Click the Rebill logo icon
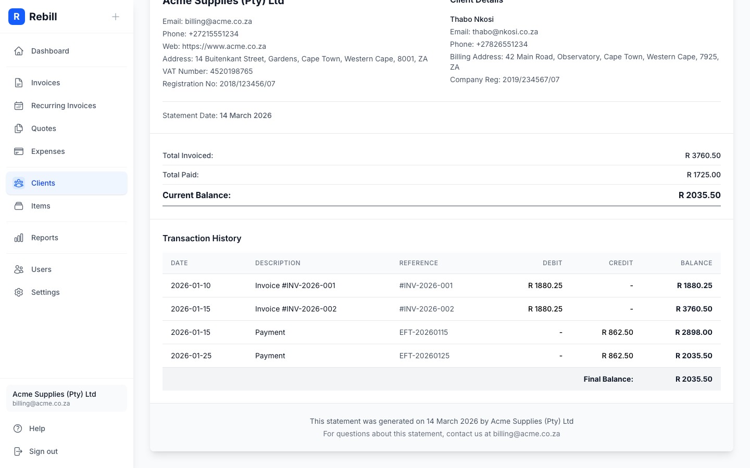This screenshot has width=750, height=468. click(17, 17)
